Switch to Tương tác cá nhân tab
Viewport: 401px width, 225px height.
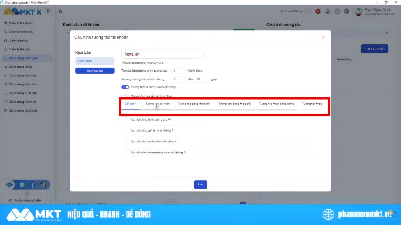[x=158, y=104]
